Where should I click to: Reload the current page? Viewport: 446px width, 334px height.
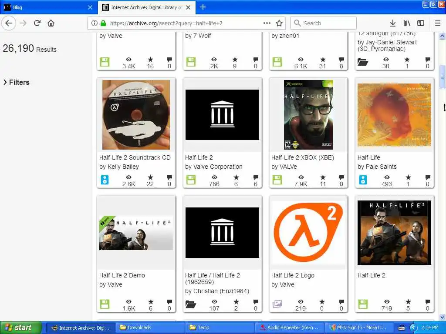click(37, 23)
